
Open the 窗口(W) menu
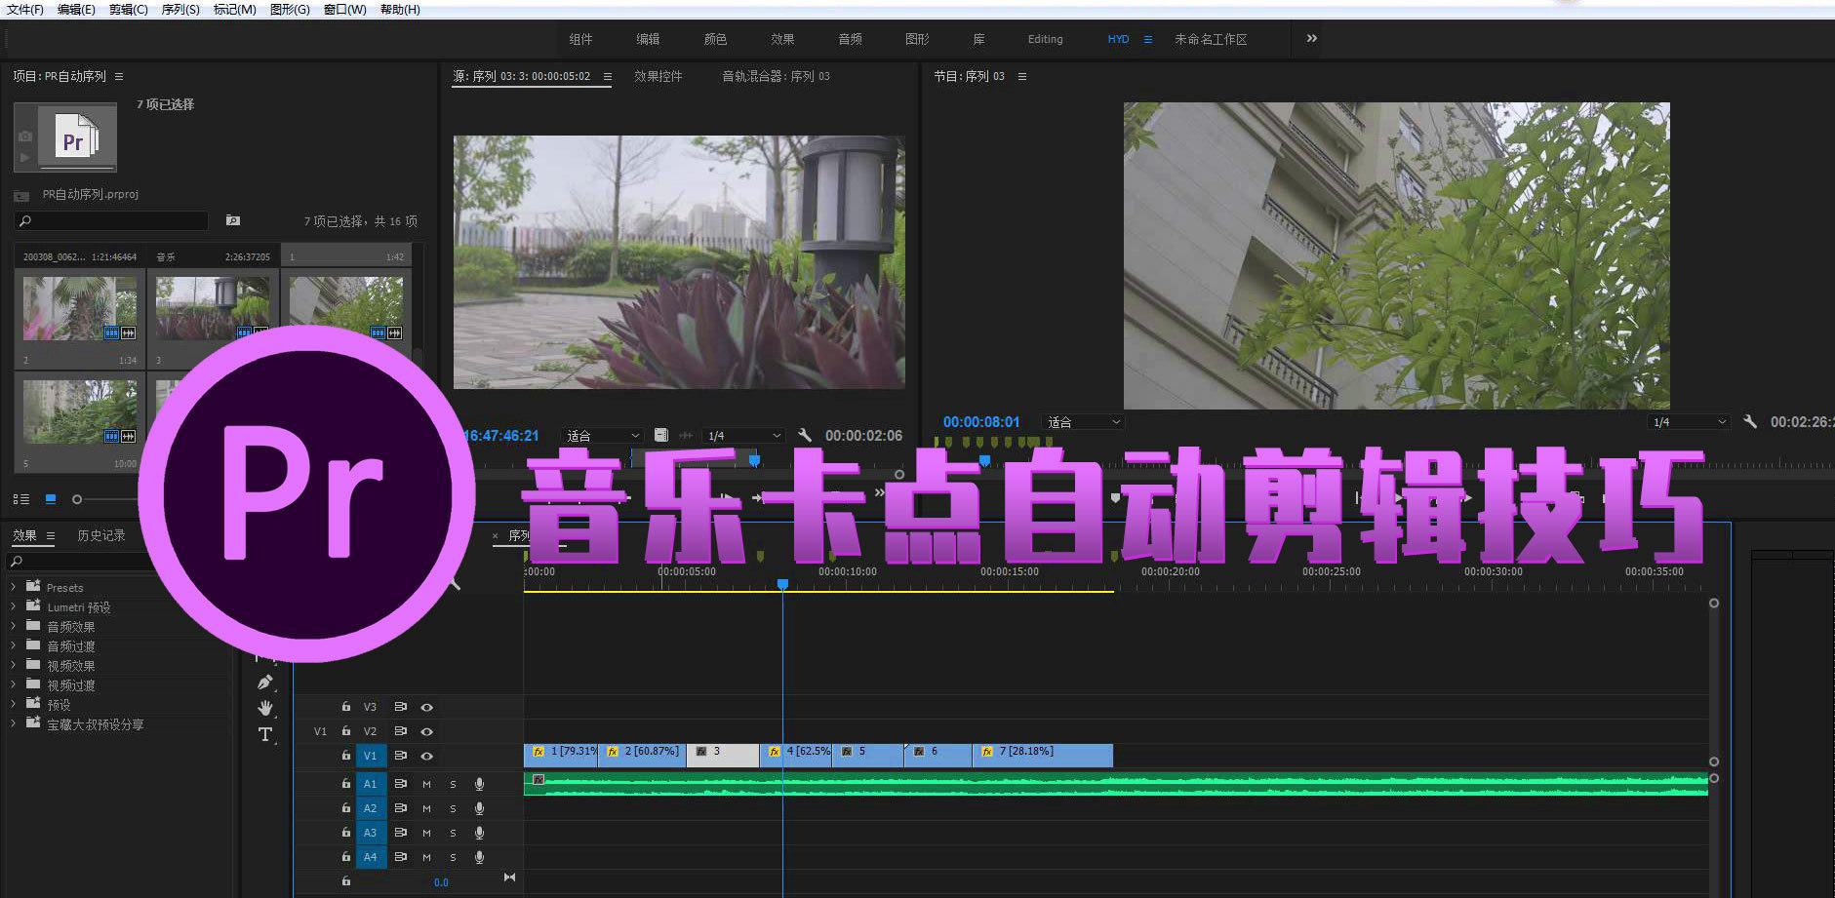[344, 9]
